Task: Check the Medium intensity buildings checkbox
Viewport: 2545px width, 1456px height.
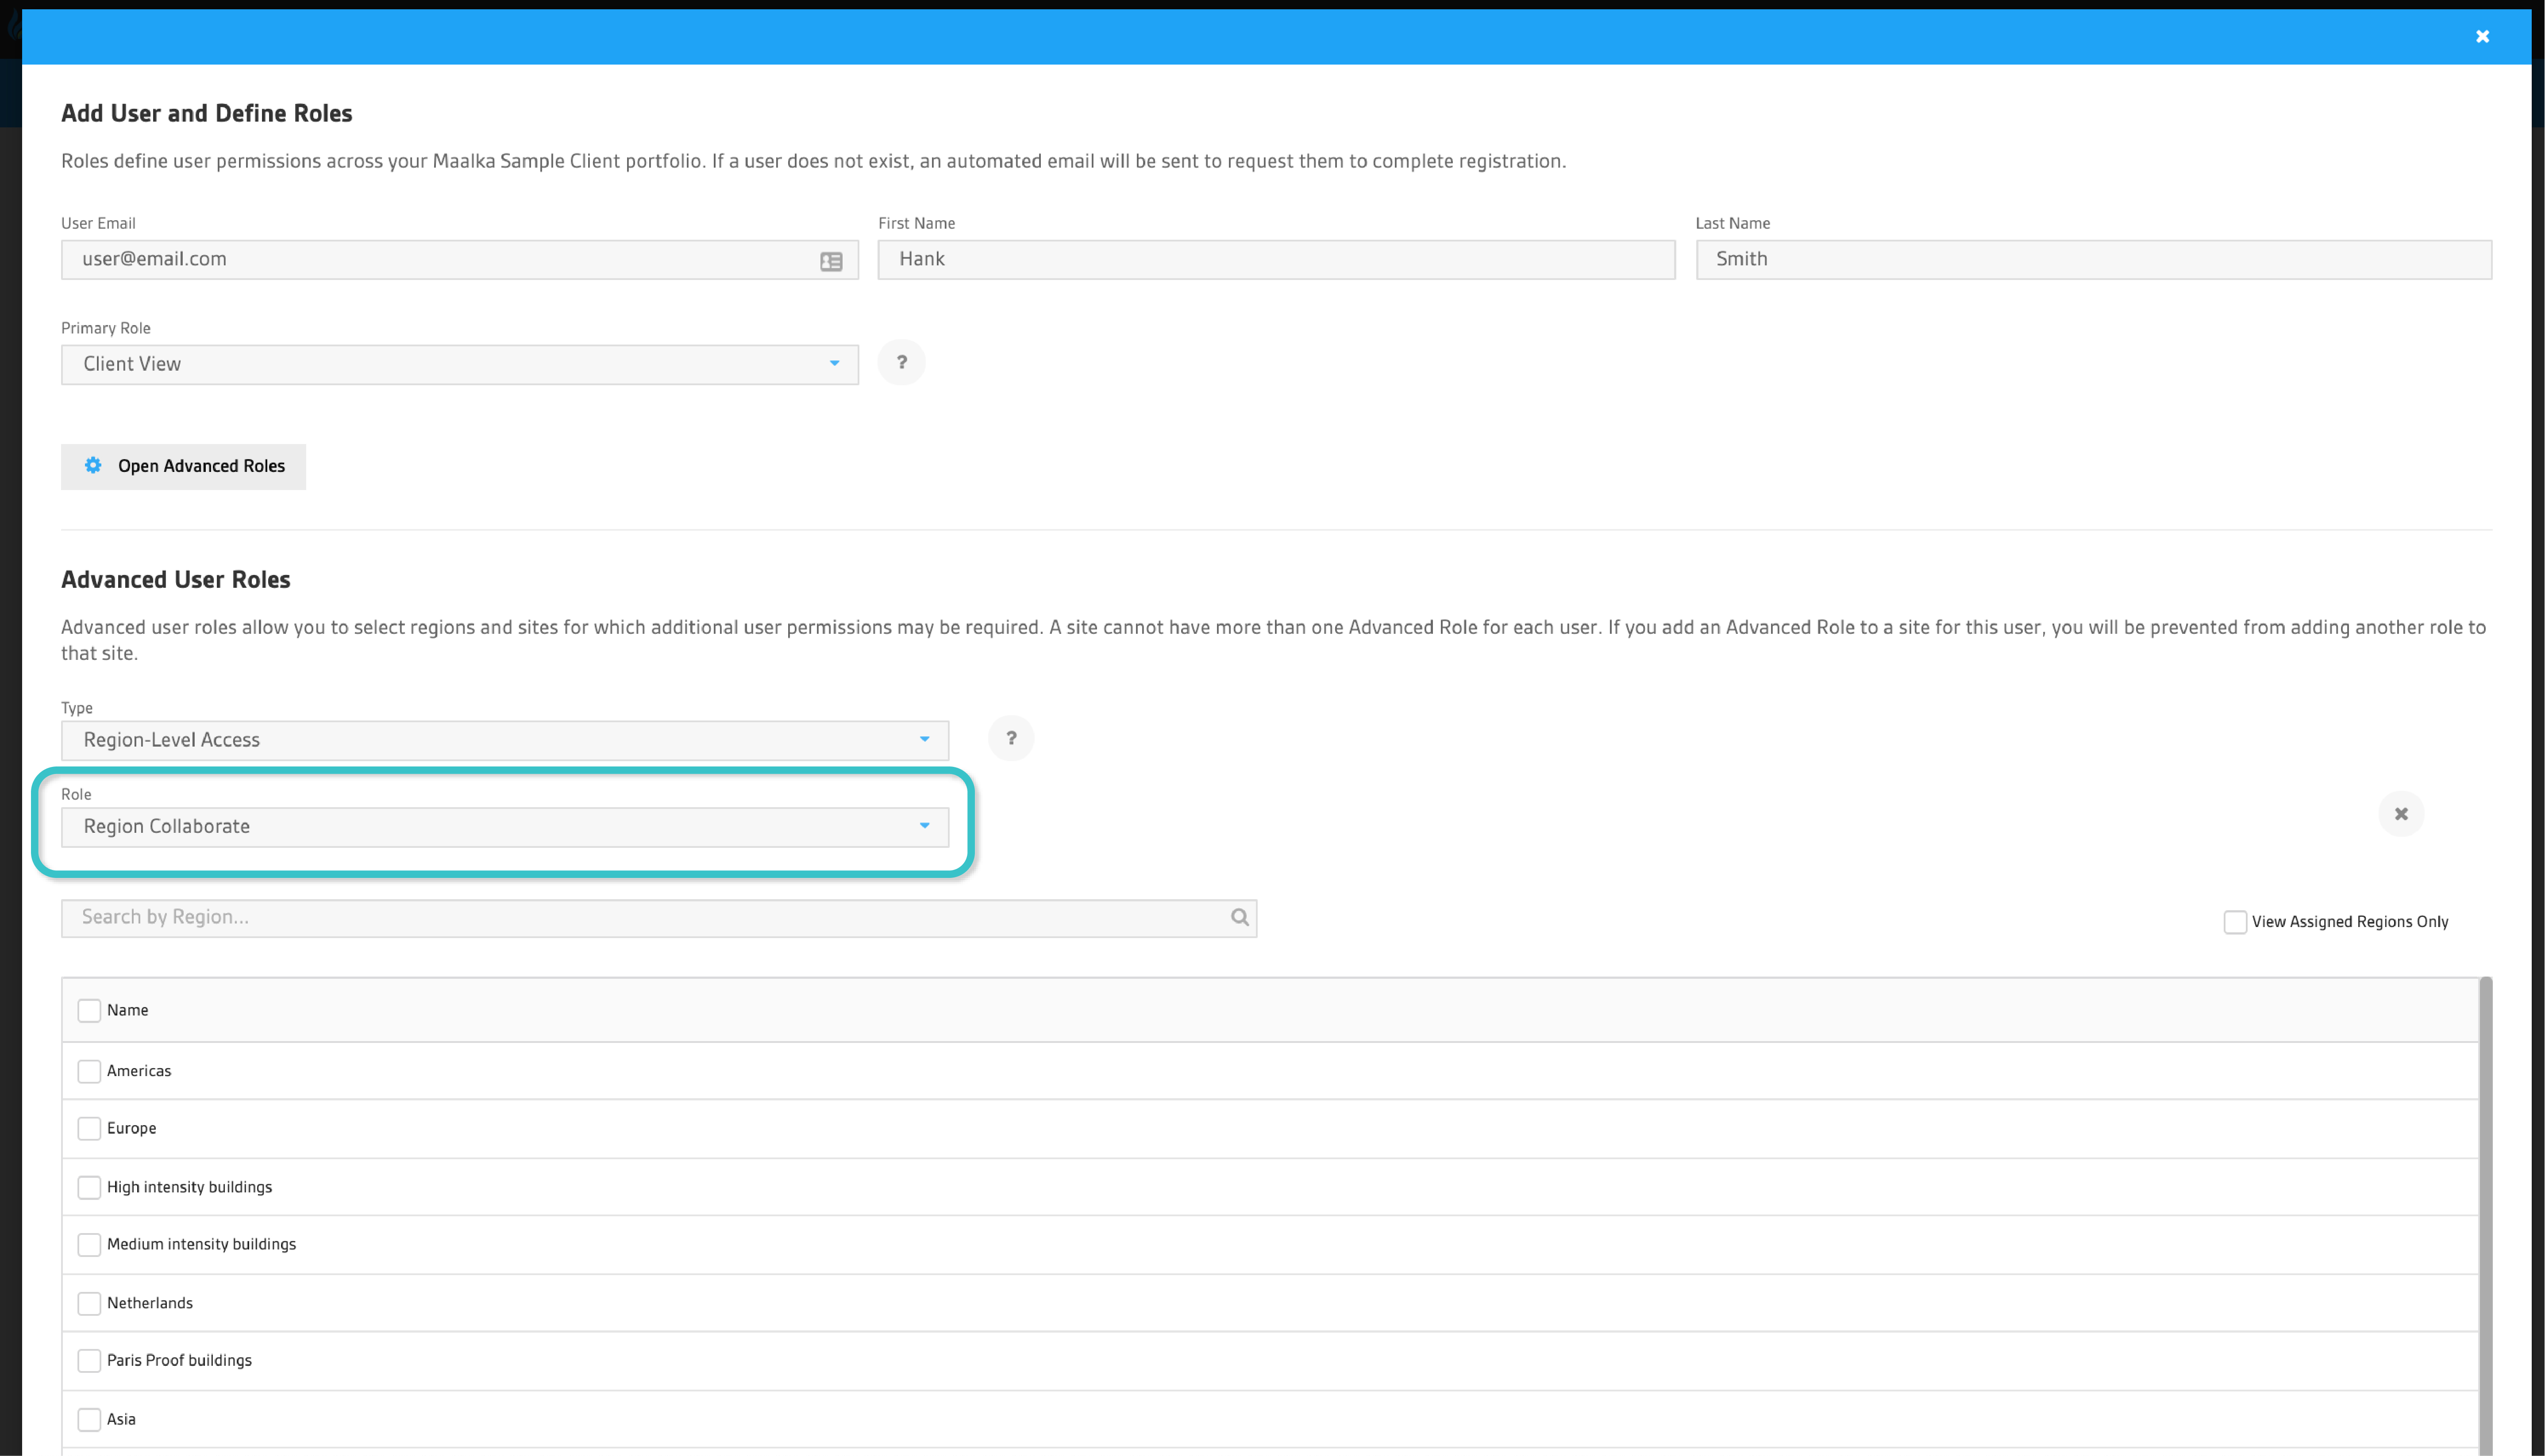Action: (x=89, y=1244)
